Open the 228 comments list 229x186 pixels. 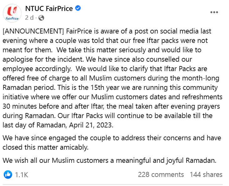click(161, 174)
